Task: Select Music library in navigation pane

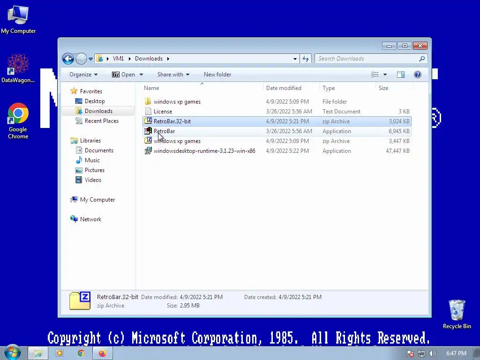Action: click(x=92, y=160)
